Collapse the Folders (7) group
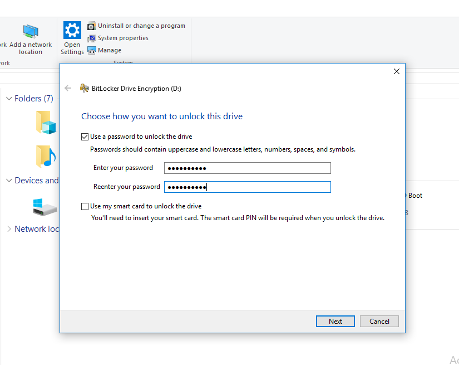The image size is (459, 365). coord(9,99)
